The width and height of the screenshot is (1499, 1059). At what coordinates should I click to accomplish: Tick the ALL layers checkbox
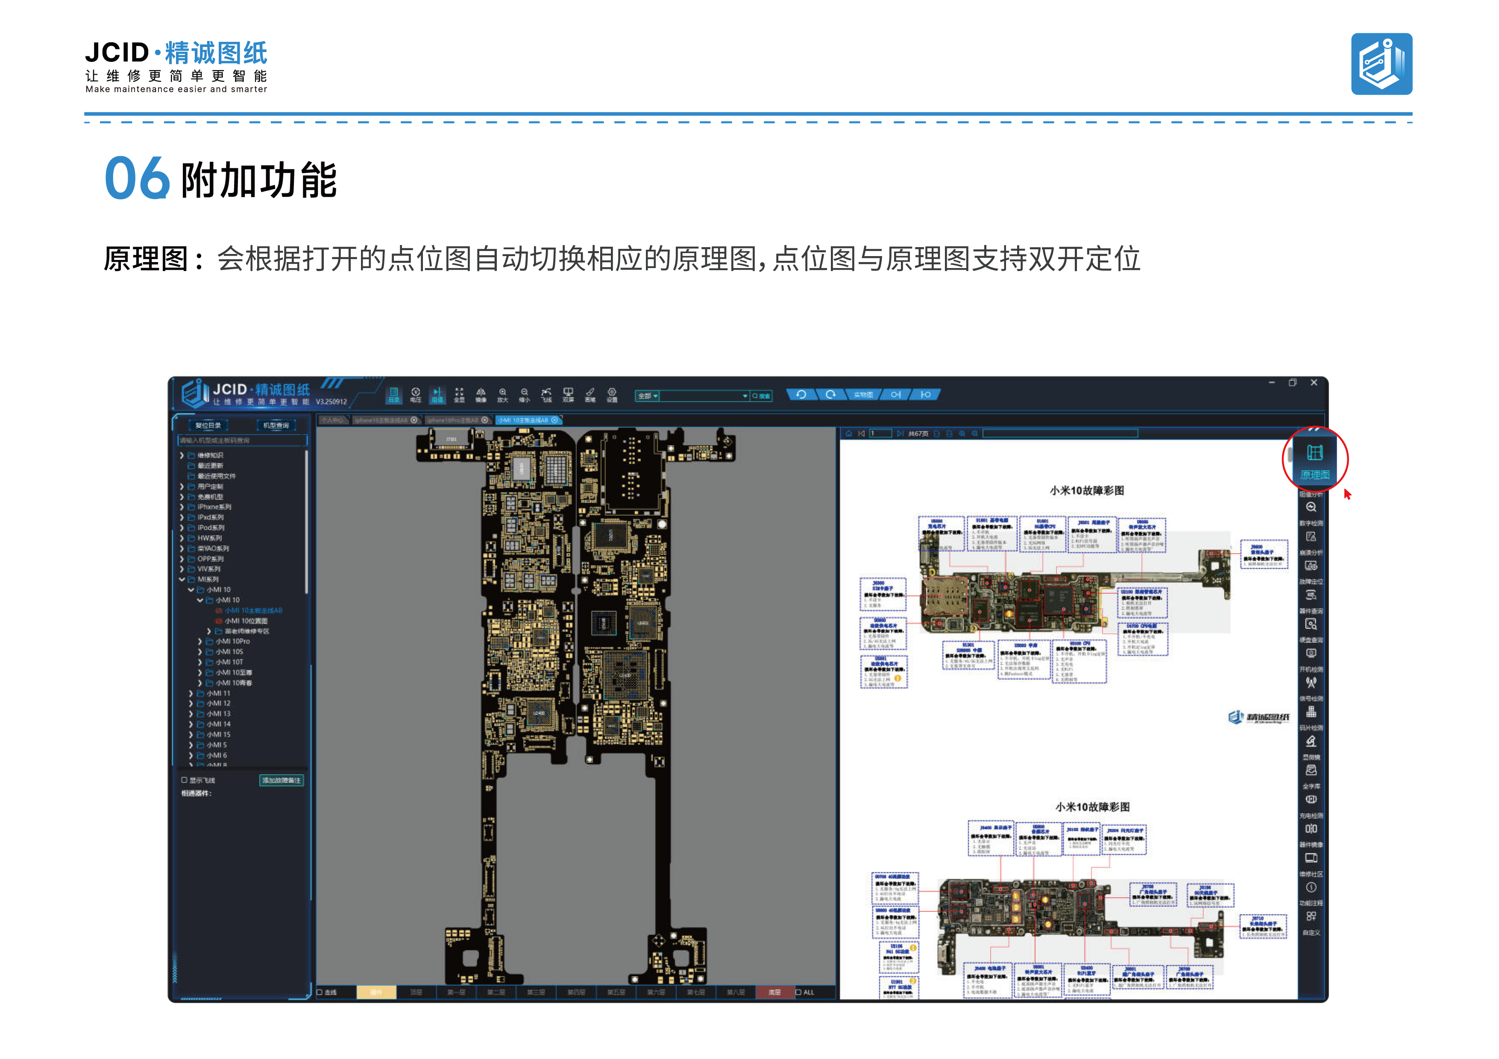point(798,992)
